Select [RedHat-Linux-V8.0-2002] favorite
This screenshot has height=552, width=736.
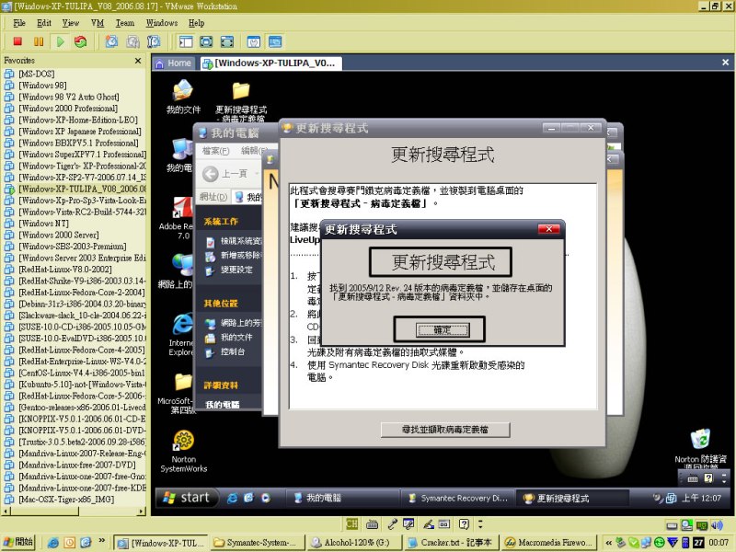click(x=65, y=269)
